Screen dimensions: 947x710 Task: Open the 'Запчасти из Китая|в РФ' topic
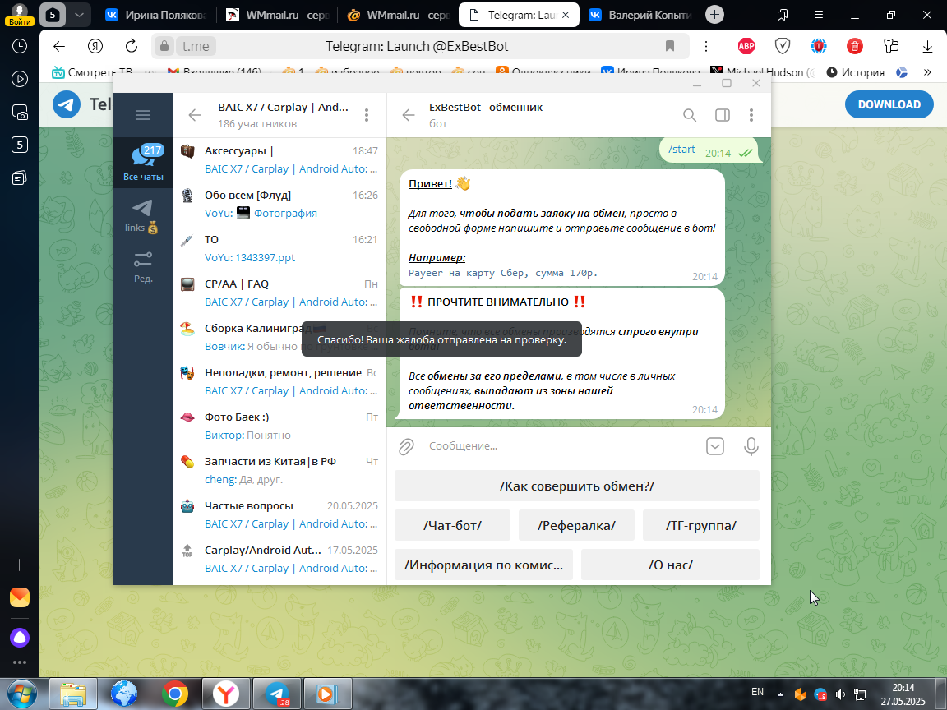[x=279, y=470]
